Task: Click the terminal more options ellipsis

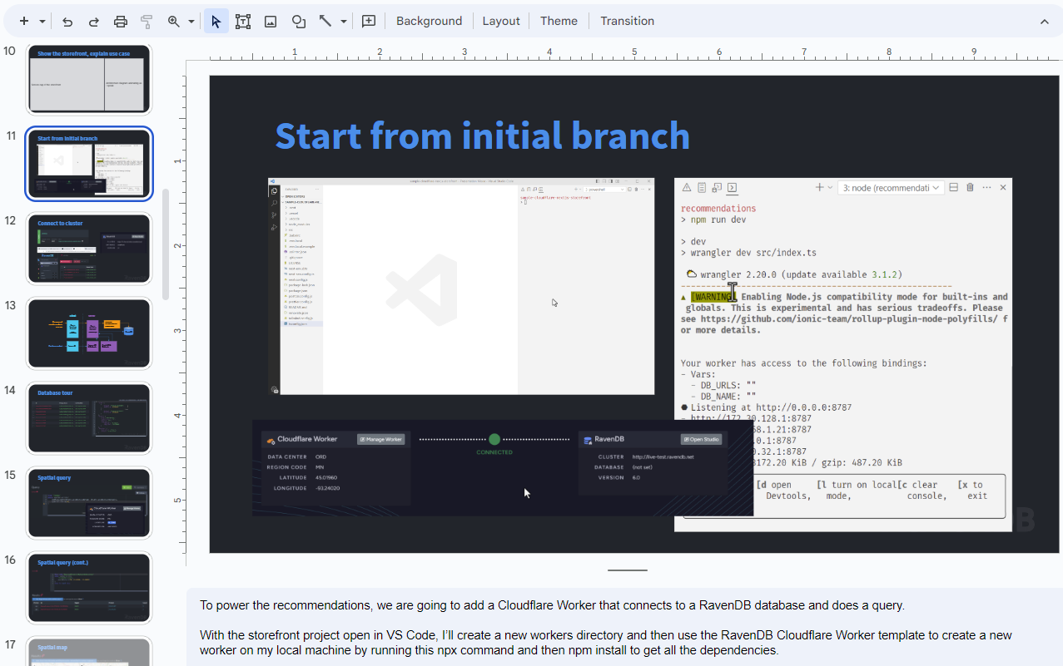Action: click(x=986, y=188)
